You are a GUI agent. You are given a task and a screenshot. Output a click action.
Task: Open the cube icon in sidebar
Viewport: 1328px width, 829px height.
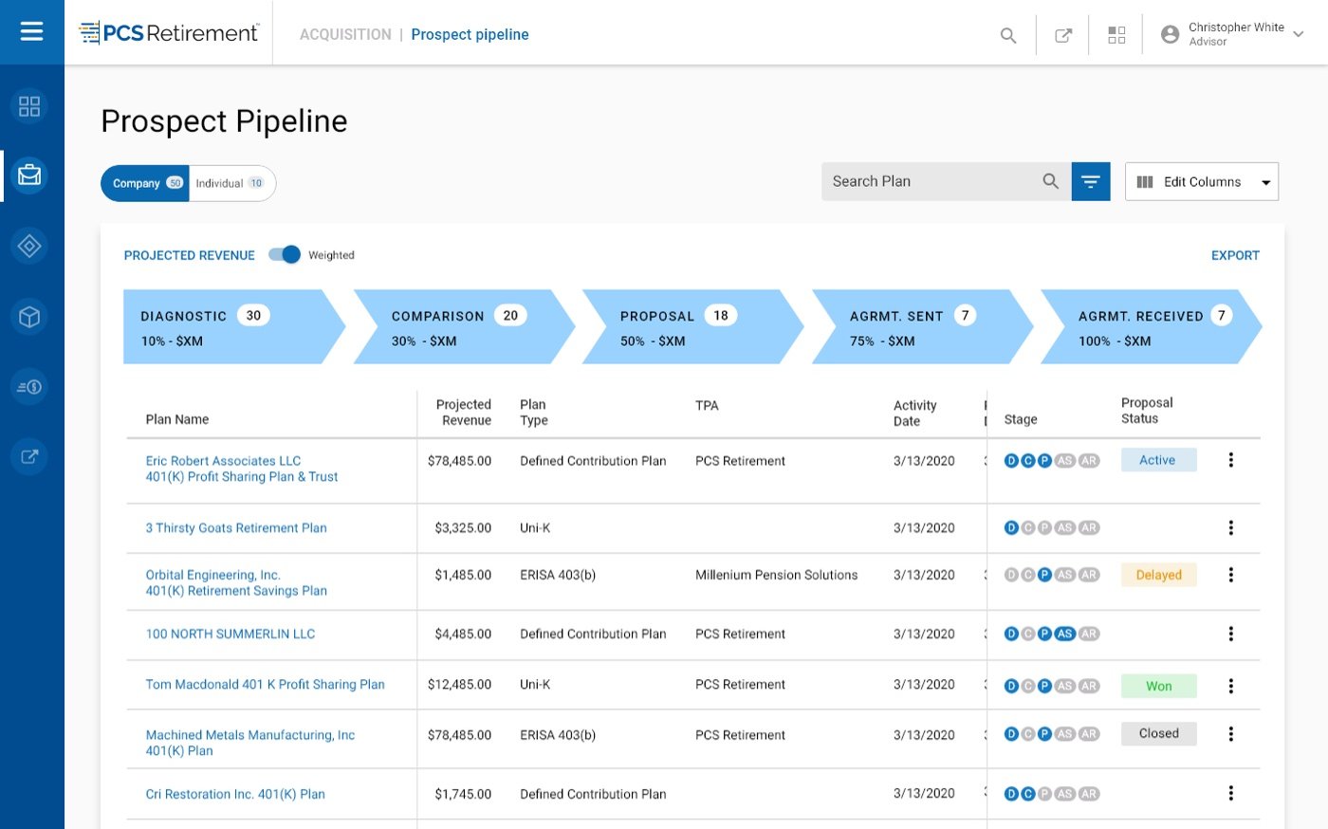tap(29, 317)
